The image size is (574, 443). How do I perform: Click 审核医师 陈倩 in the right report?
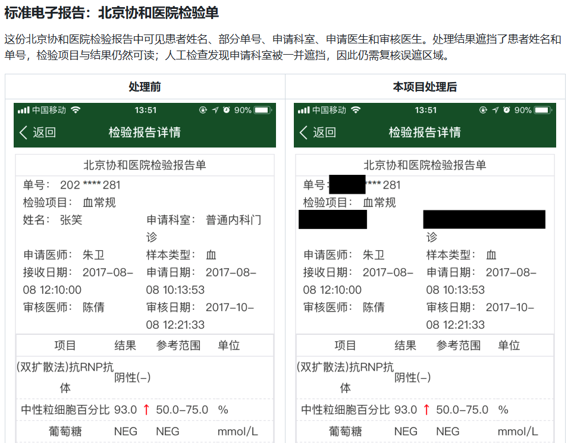[344, 307]
